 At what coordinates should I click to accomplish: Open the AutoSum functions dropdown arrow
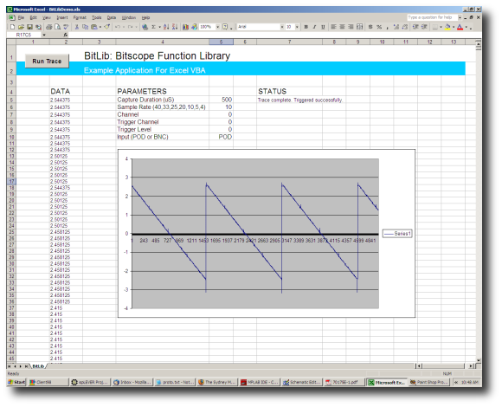(159, 27)
